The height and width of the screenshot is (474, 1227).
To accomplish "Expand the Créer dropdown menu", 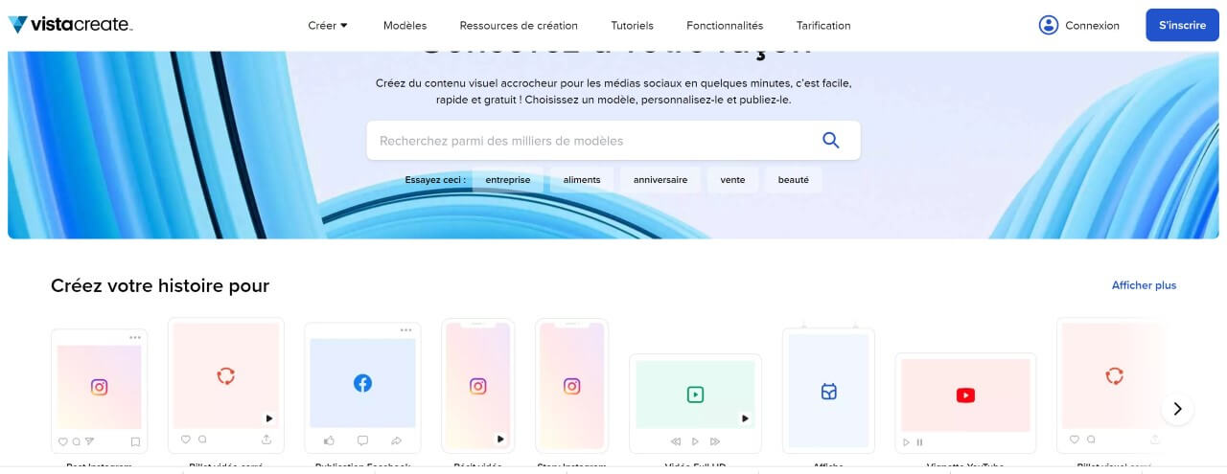I will click(x=328, y=26).
